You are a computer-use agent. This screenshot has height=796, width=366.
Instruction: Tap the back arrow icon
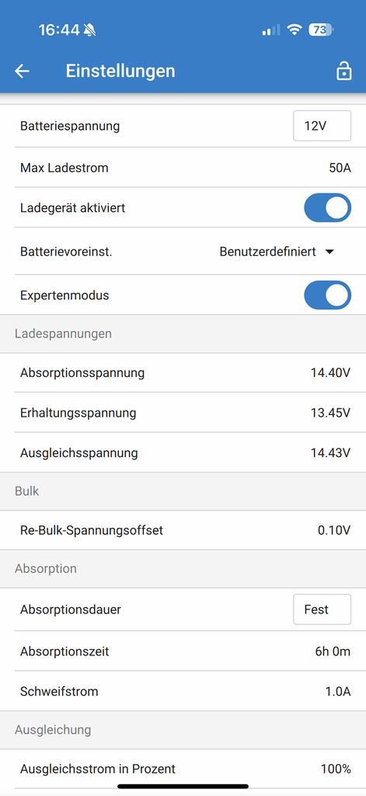coord(22,71)
